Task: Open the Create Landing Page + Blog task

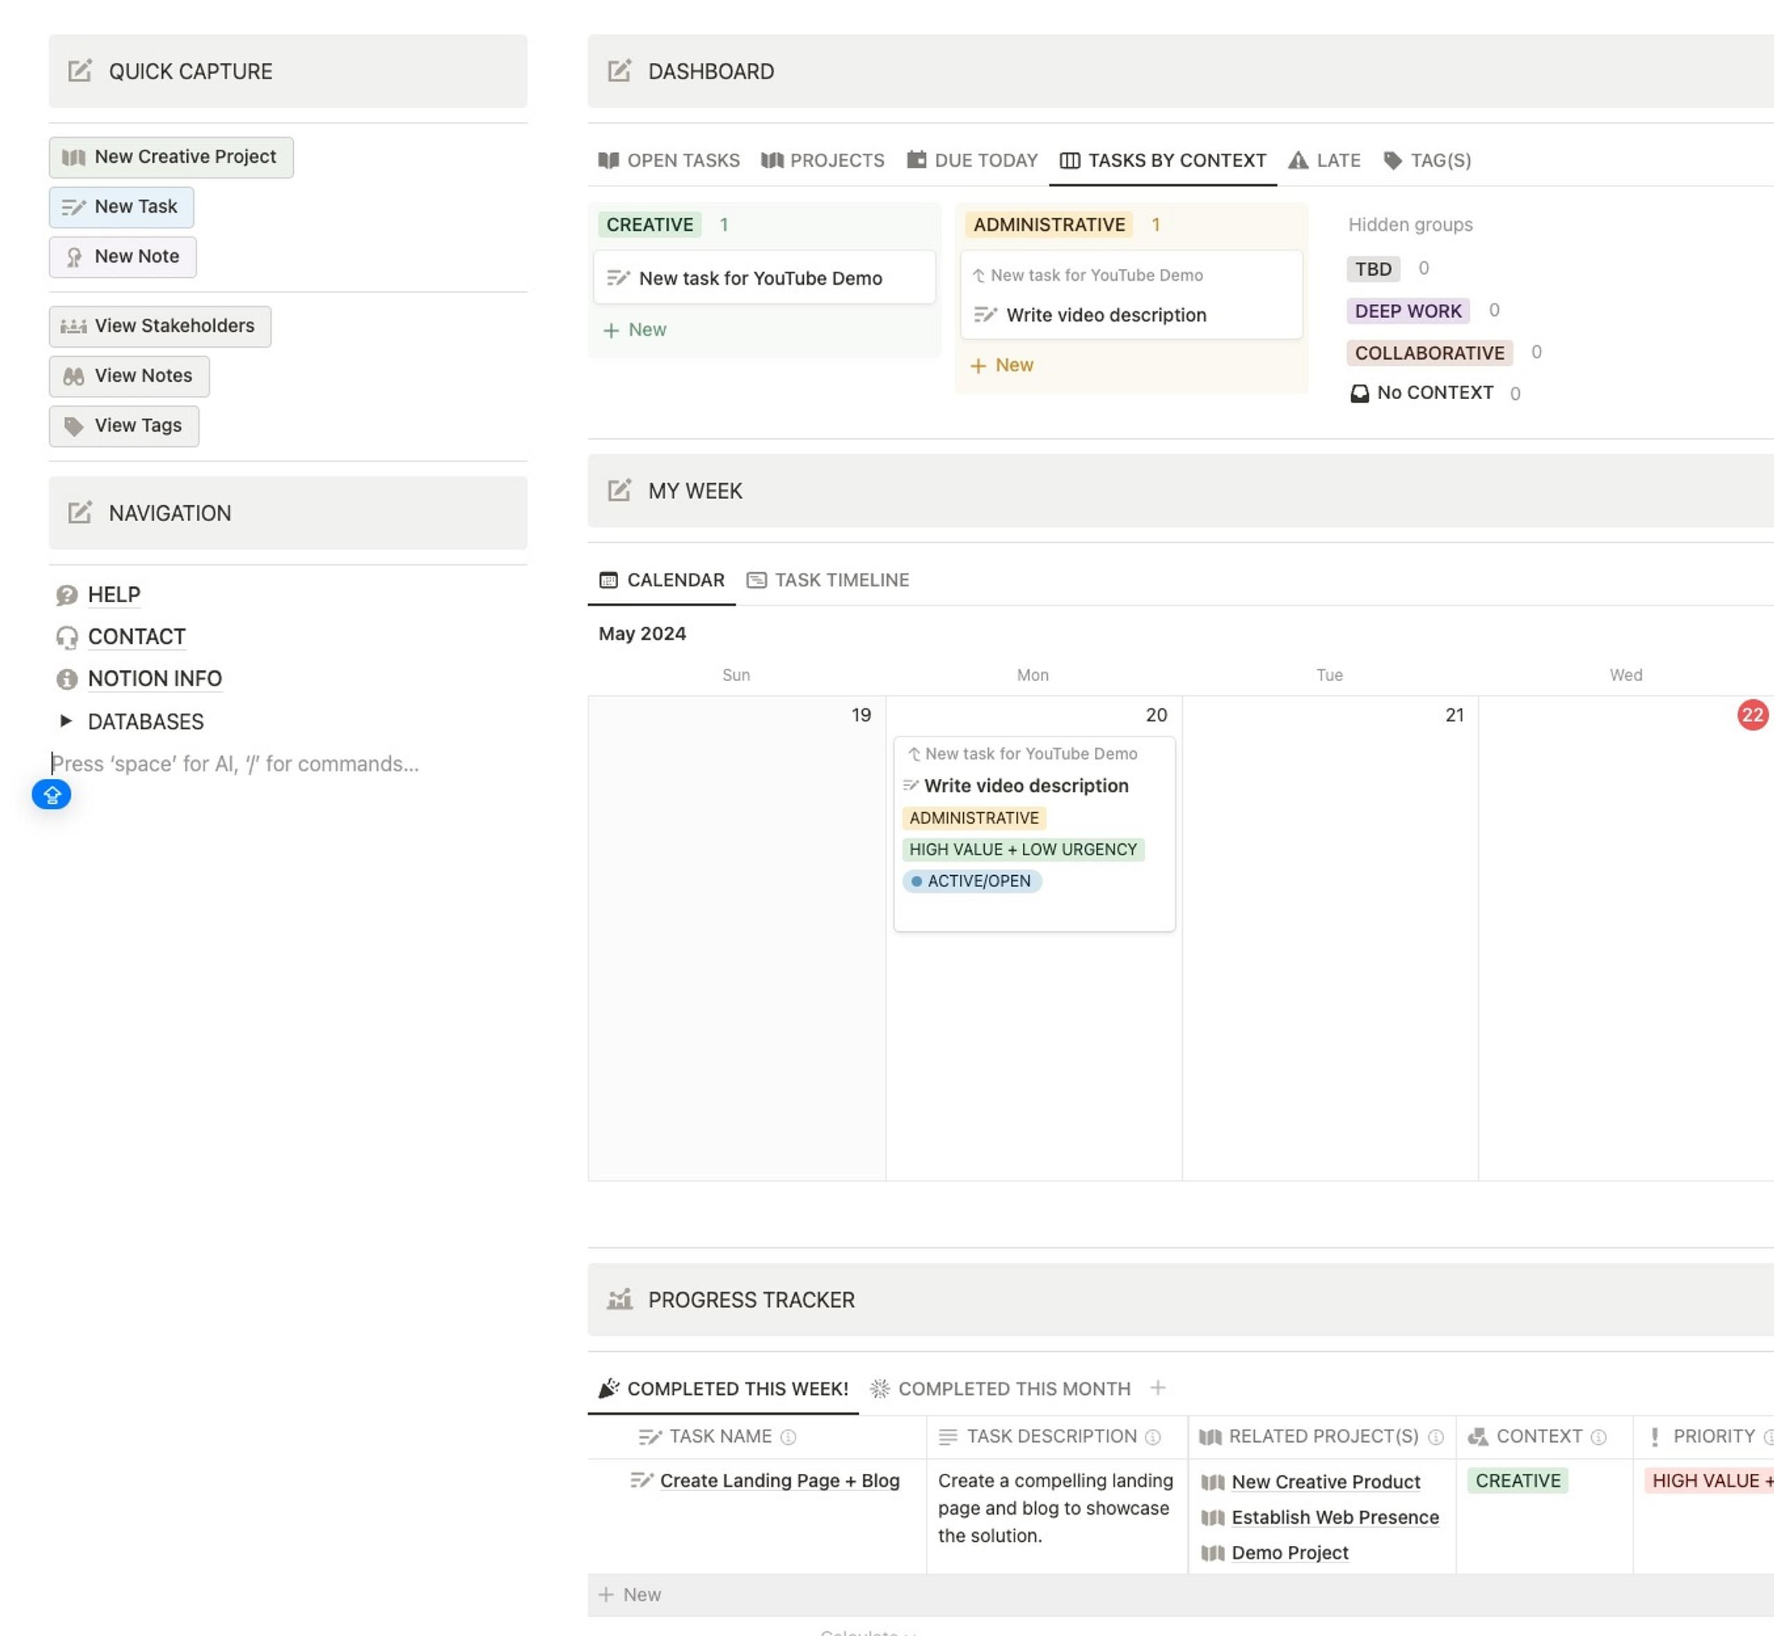Action: point(780,1480)
